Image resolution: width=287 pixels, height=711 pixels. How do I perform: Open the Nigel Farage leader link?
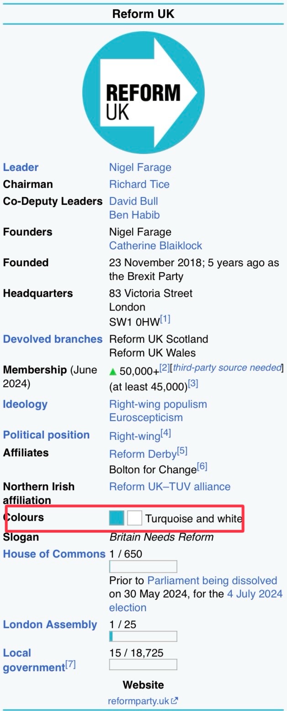[140, 167]
